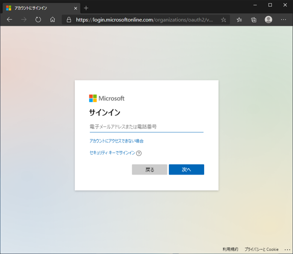View site info via the padlock icon
The width and height of the screenshot is (293, 254).
[69, 20]
